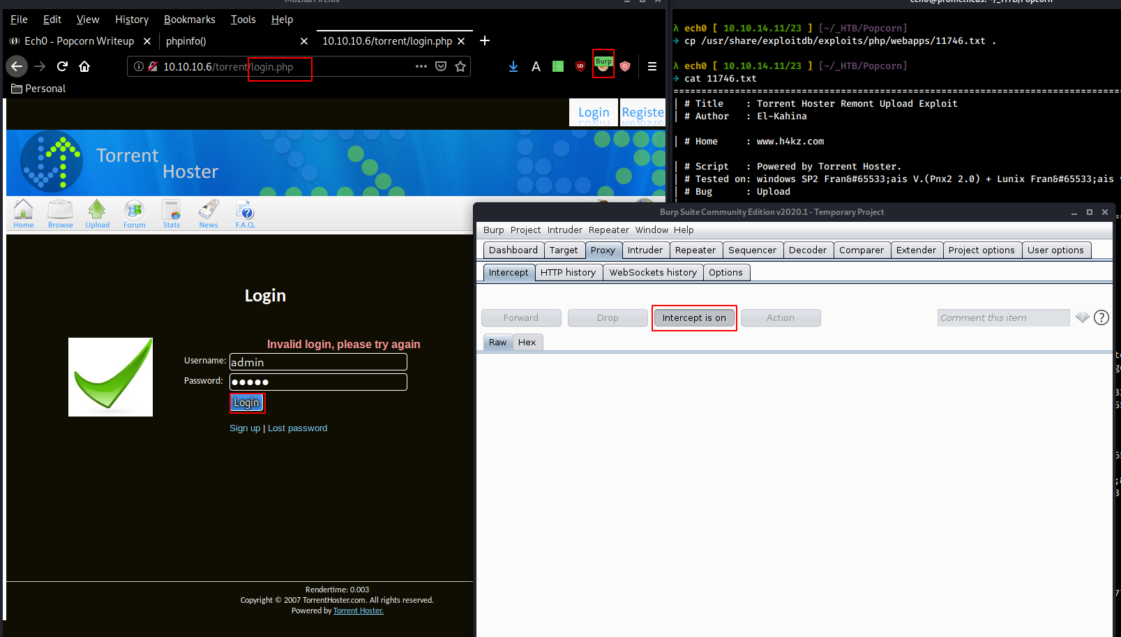Click the Pocket save icon
Image resolution: width=1121 pixels, height=637 pixels.
[x=441, y=66]
